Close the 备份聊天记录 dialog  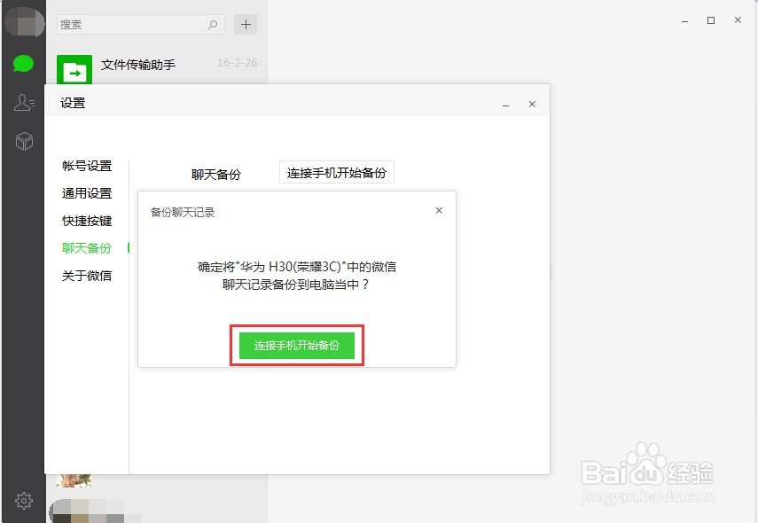pyautogui.click(x=439, y=210)
